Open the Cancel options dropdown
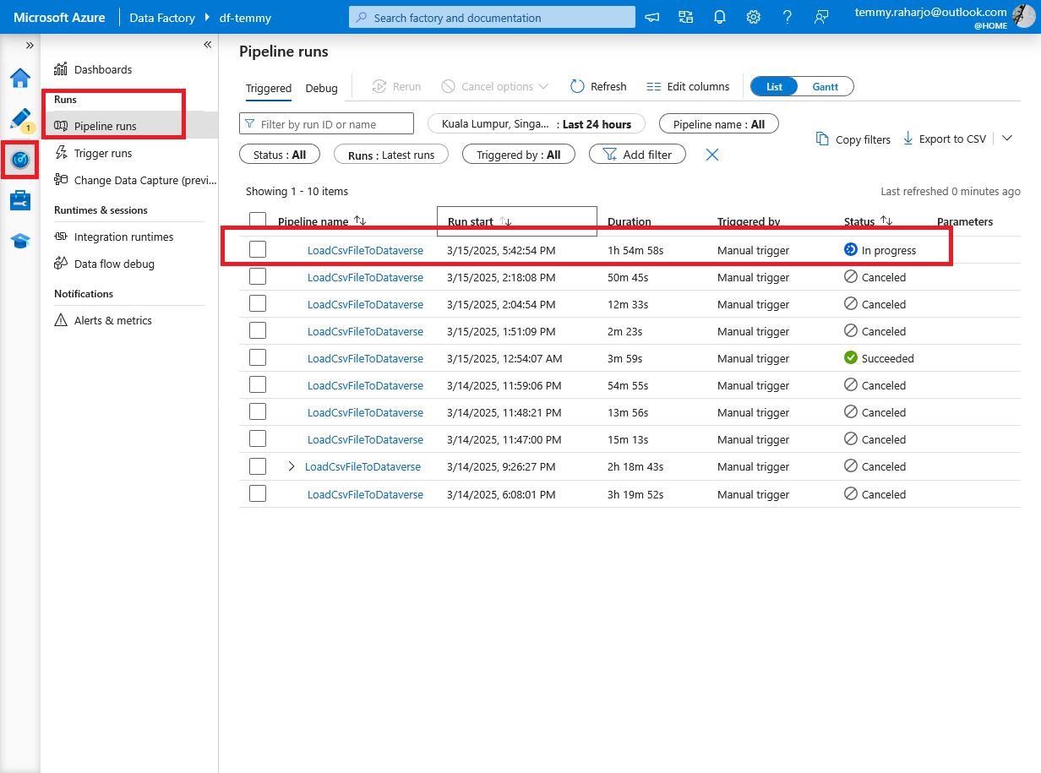1041x773 pixels. coord(495,86)
